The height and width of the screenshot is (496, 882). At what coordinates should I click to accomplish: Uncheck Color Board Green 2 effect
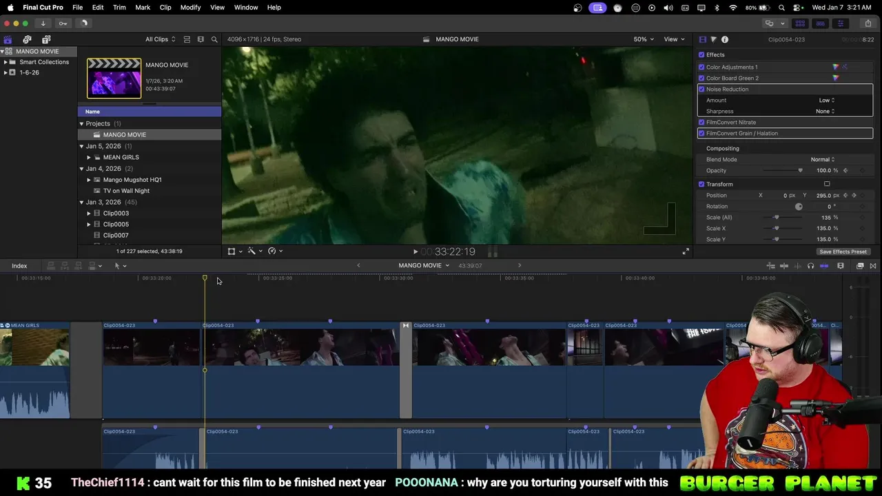pyautogui.click(x=701, y=79)
